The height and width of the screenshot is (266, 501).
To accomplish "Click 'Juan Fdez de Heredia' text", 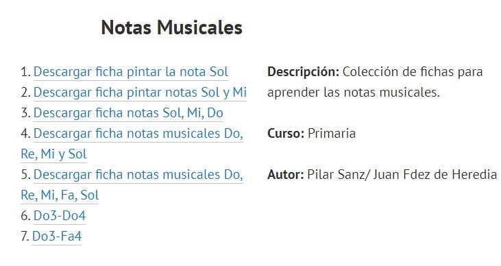I will [x=435, y=175].
